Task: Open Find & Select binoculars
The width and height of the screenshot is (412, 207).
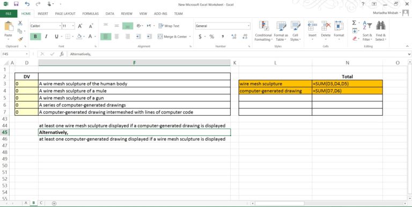Action: (380, 31)
